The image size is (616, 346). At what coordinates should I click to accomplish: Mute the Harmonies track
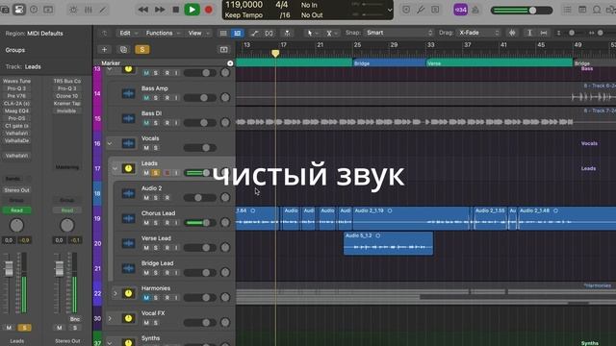pos(146,298)
